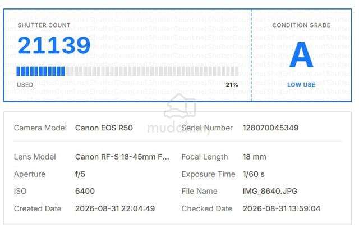This screenshot has height=227, width=359.
Task: Click the LOW USE condition label
Action: coord(301,85)
